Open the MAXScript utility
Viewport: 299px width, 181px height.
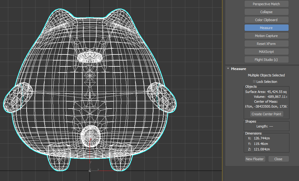[266, 52]
